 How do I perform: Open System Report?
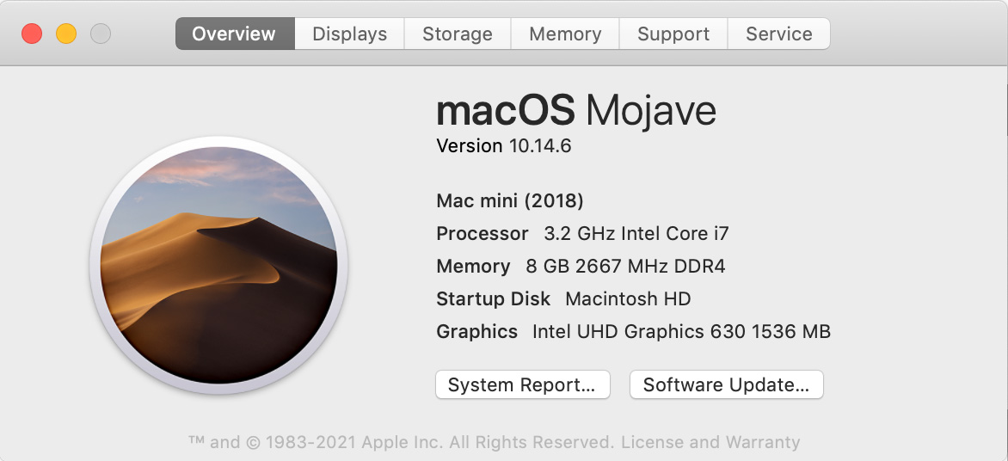coord(523,384)
